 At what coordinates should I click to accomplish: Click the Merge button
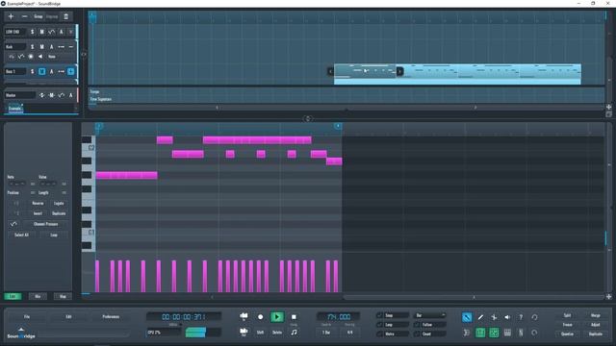click(x=595, y=315)
